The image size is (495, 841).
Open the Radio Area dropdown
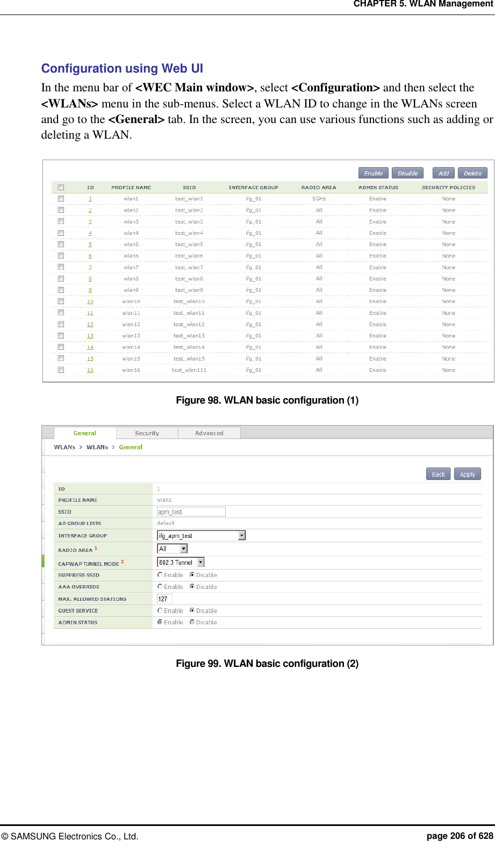[172, 549]
